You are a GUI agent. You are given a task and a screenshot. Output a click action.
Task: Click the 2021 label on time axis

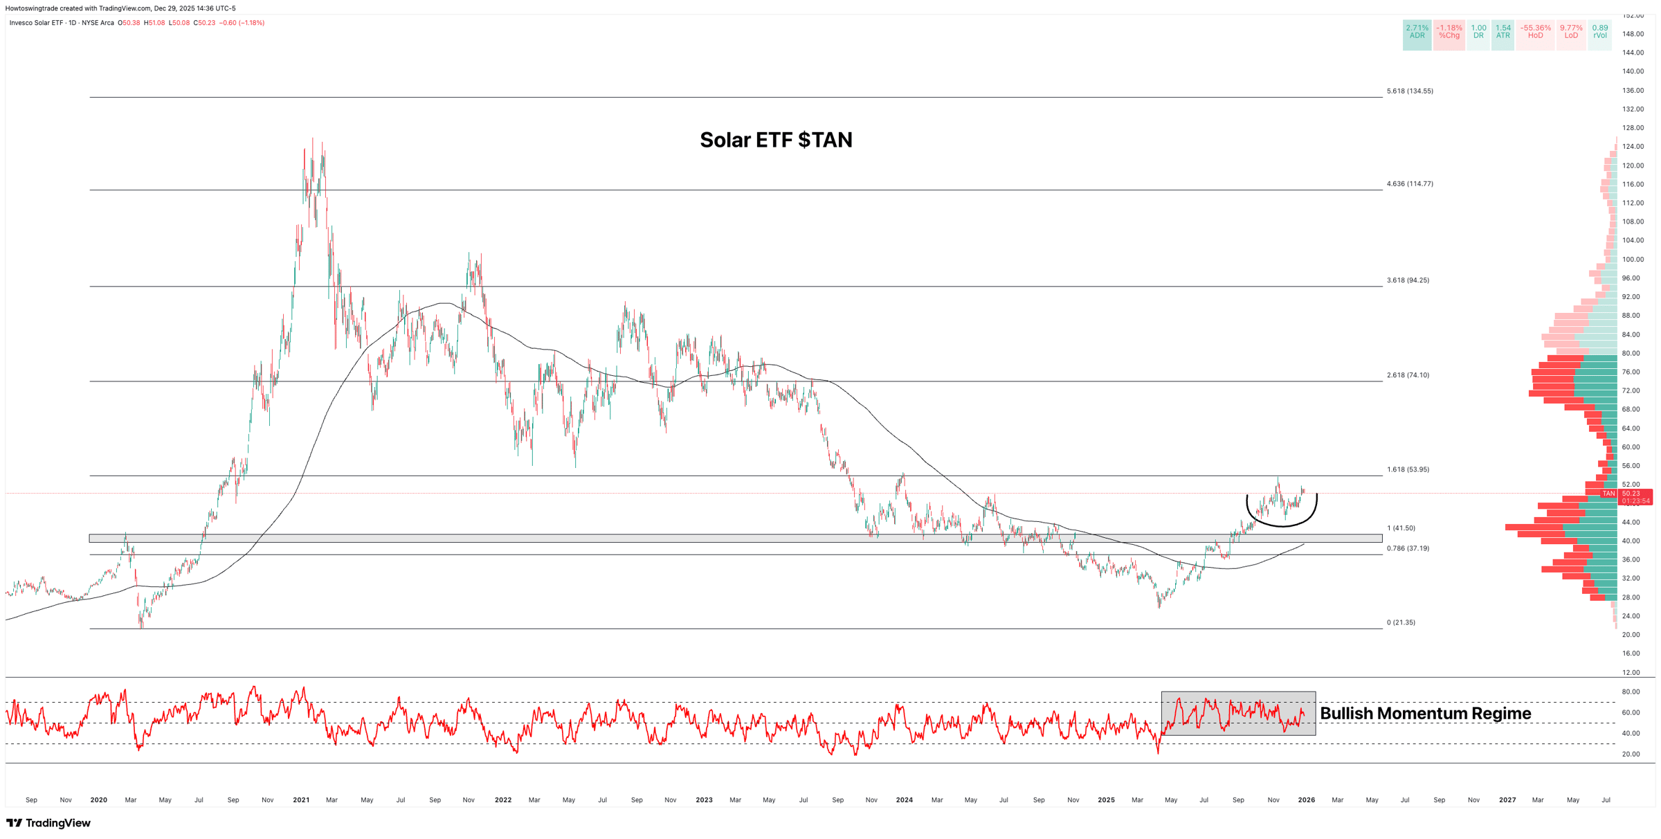coord(301,800)
